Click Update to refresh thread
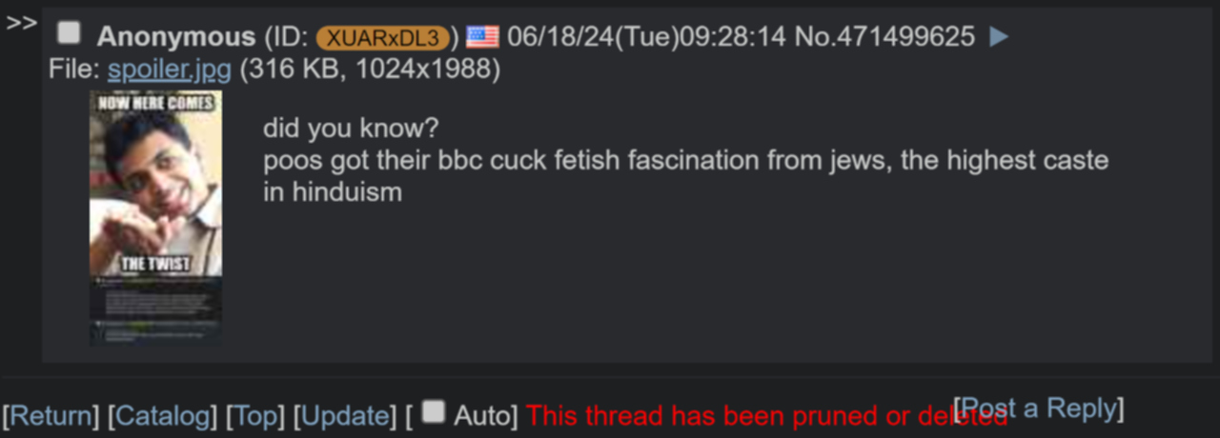 click(x=344, y=416)
